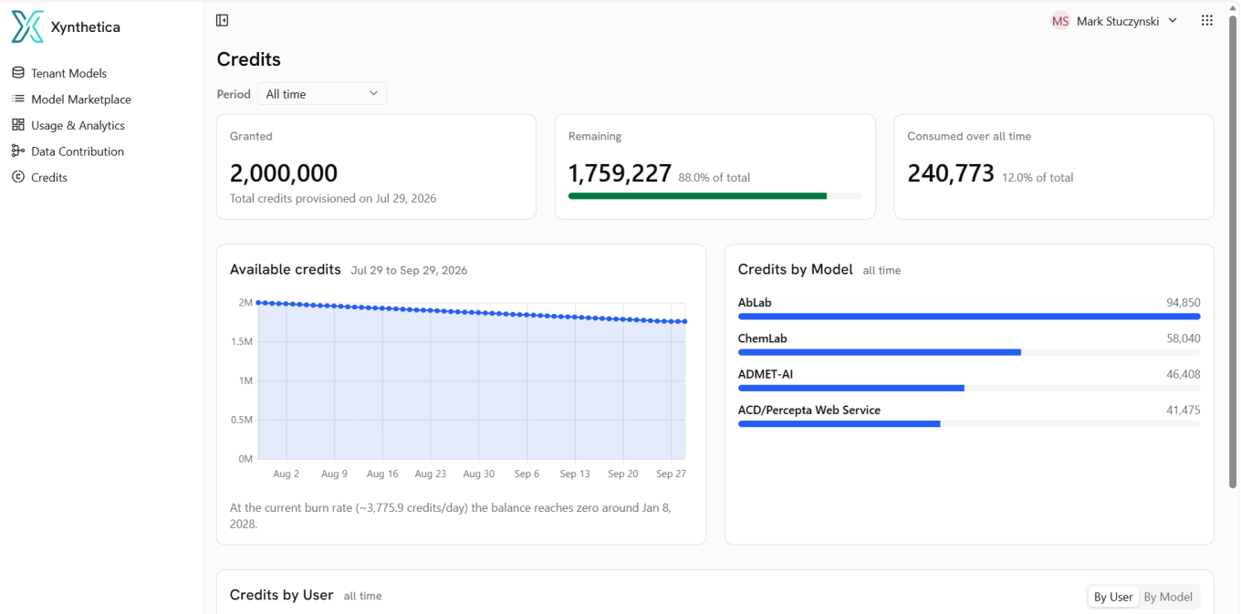Select Credits in the sidebar
The height and width of the screenshot is (614, 1241).
(49, 177)
